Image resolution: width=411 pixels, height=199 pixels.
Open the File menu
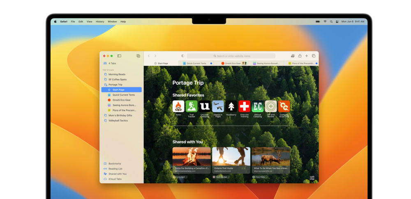(73, 21)
